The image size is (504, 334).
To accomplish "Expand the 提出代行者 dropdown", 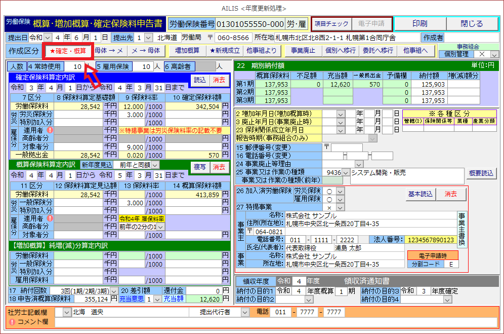I will pos(245,312).
